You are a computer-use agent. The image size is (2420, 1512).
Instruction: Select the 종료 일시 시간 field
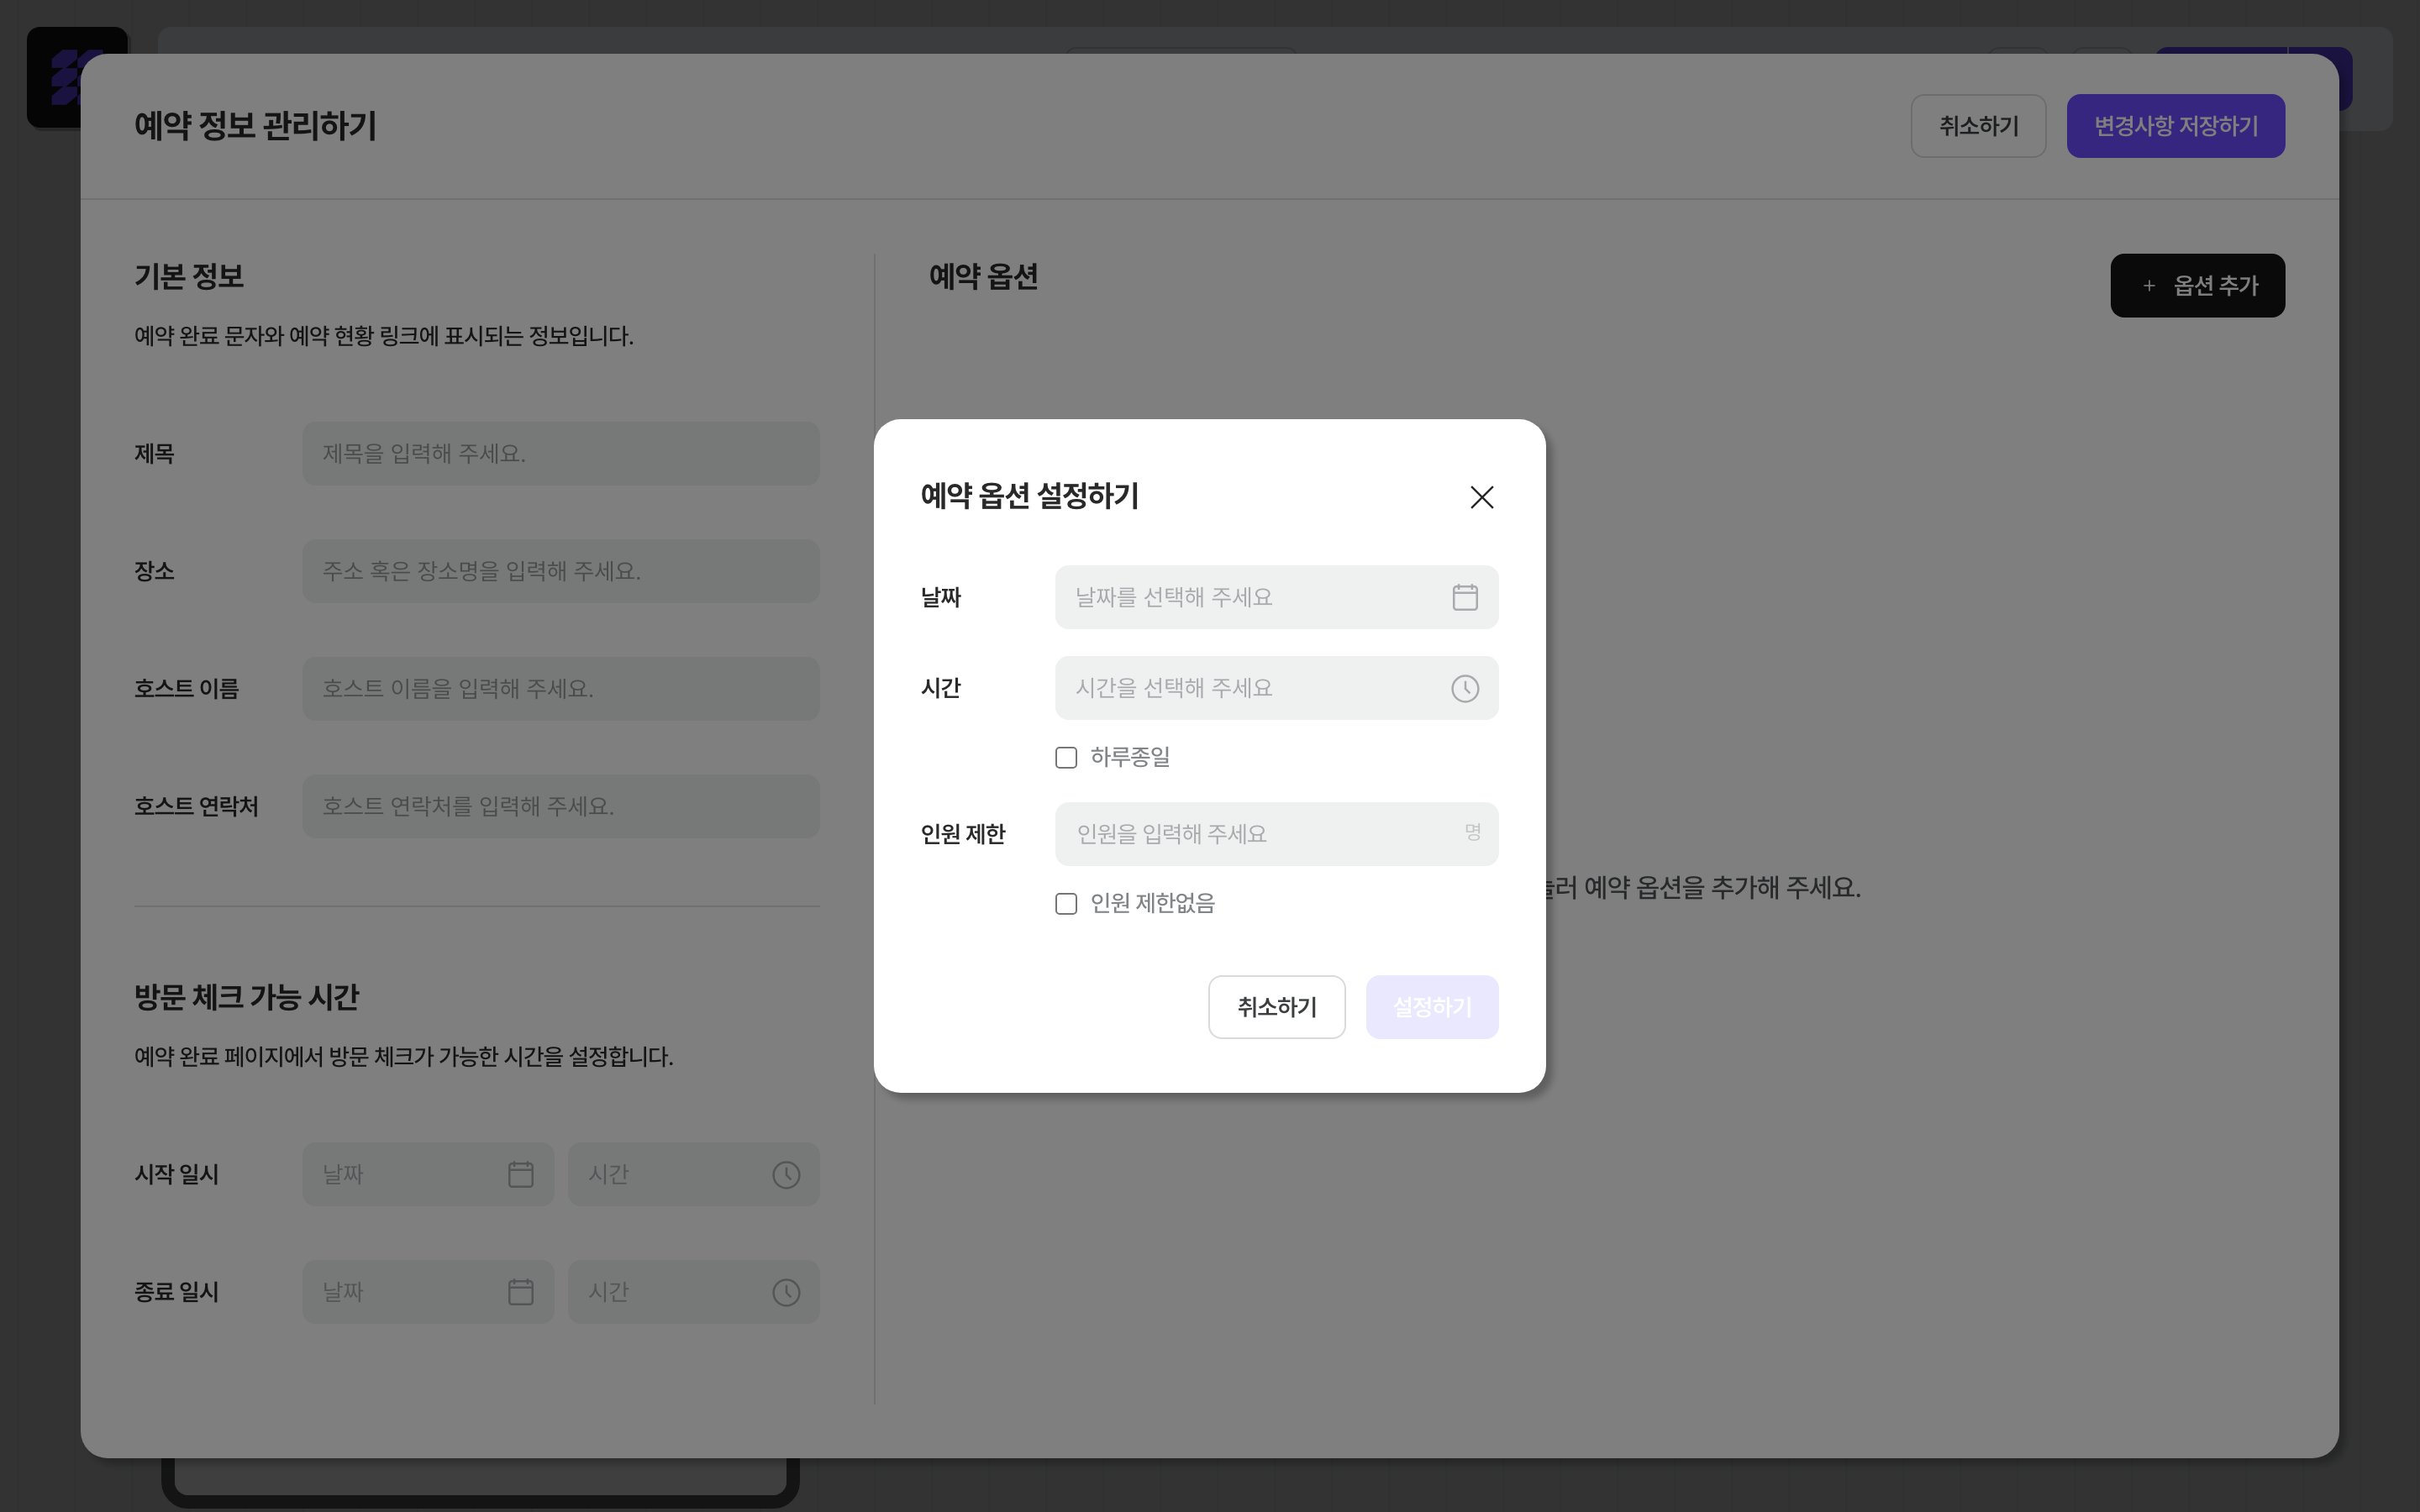[x=694, y=1292]
